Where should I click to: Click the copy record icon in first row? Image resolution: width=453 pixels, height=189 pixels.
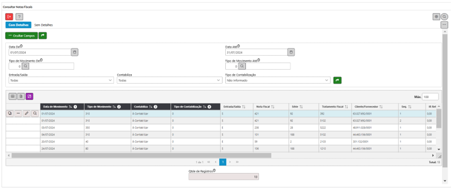click(x=10, y=114)
